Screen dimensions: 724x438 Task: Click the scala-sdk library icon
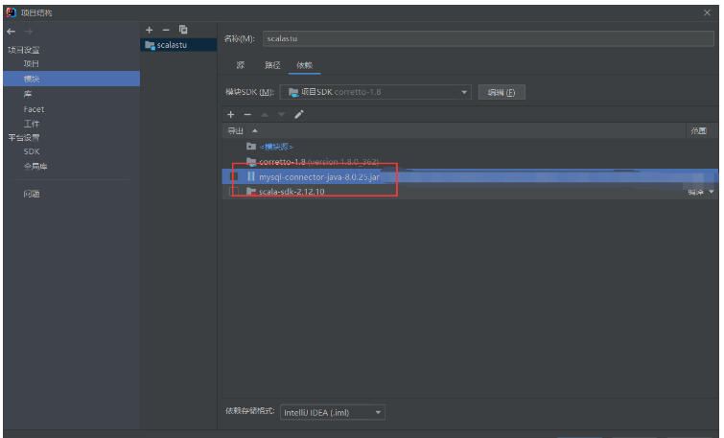pos(251,191)
